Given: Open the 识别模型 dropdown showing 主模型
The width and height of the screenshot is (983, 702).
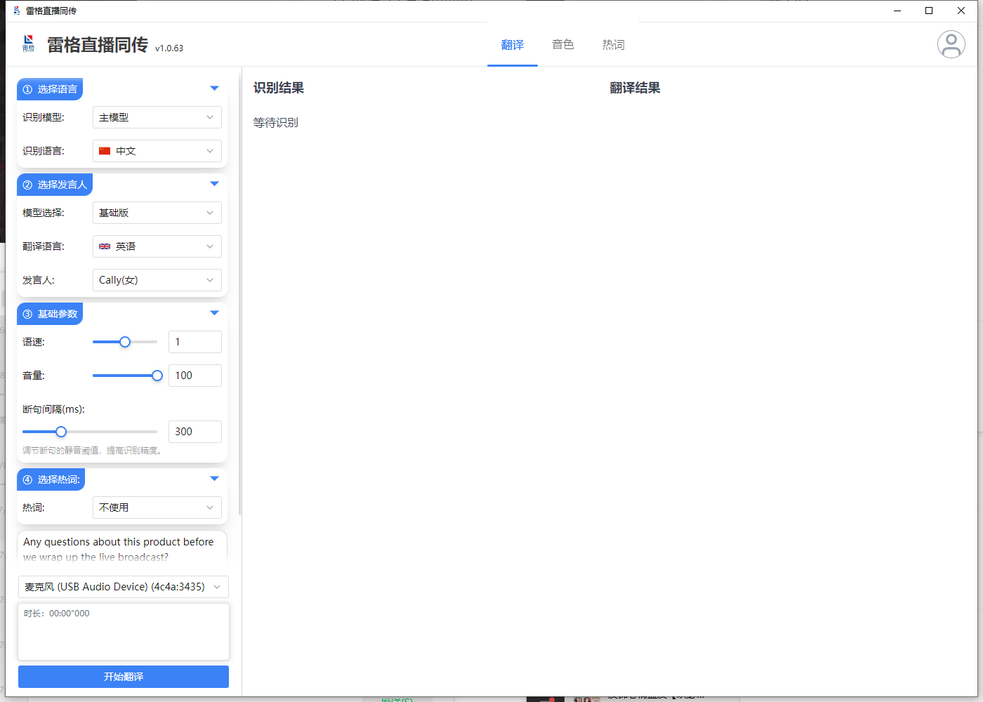Looking at the screenshot, I should click(x=157, y=117).
